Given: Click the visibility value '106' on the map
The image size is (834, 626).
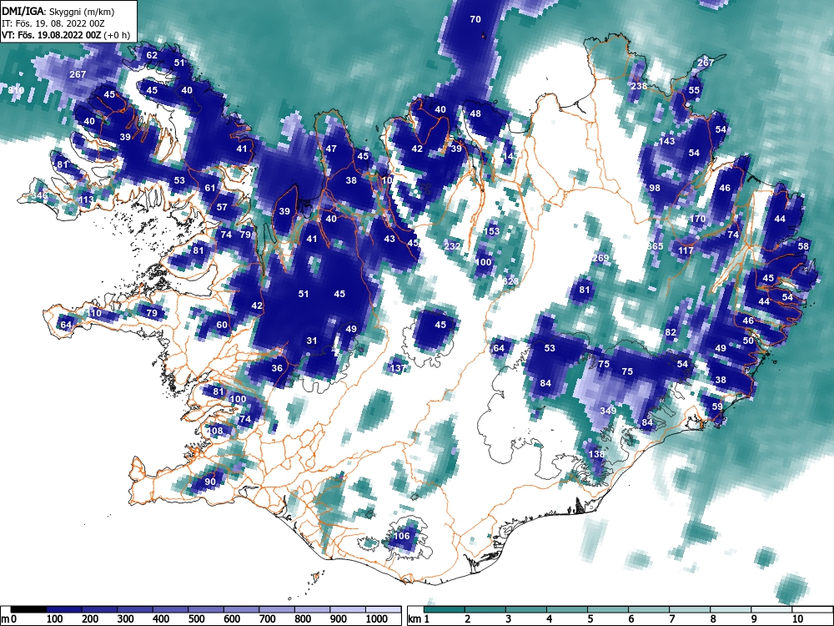Looking at the screenshot, I should pyautogui.click(x=402, y=536).
